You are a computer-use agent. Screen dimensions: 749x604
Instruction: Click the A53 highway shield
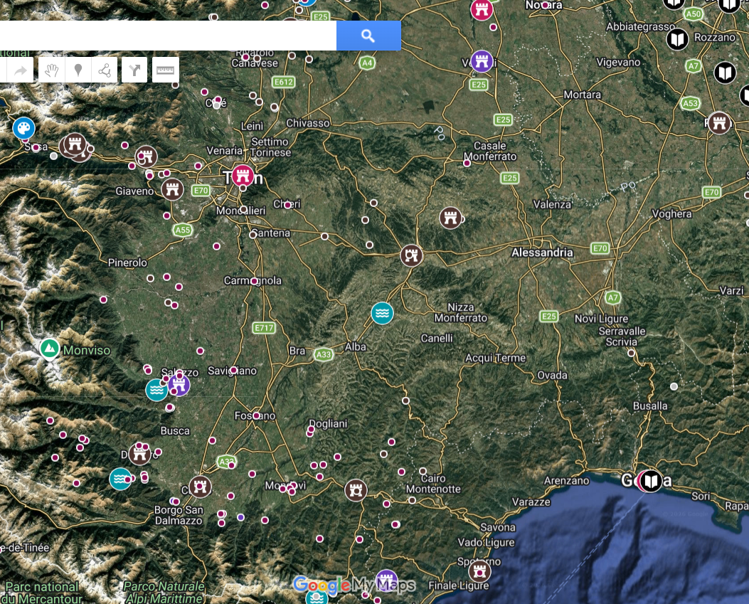pos(690,103)
